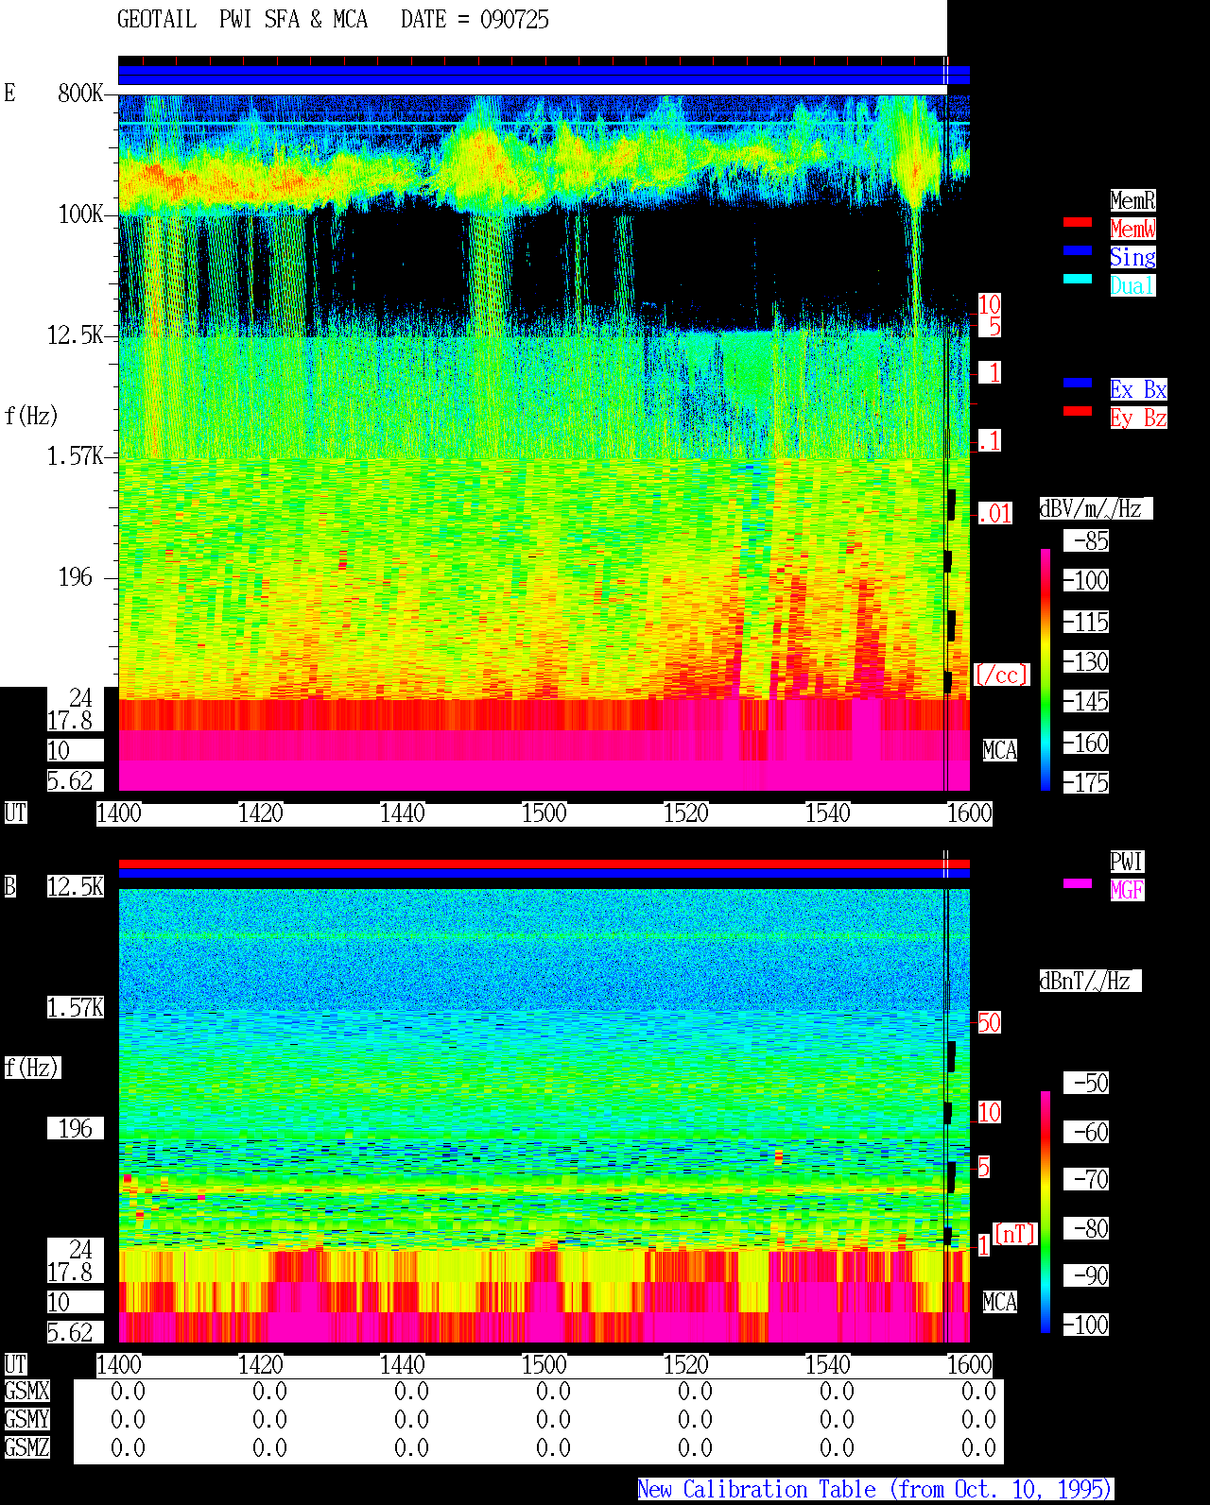Click the magenta MGF legend swatch
1210x1505 pixels.
pyautogui.click(x=1078, y=883)
